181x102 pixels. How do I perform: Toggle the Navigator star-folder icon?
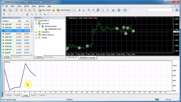(x=25, y=10)
